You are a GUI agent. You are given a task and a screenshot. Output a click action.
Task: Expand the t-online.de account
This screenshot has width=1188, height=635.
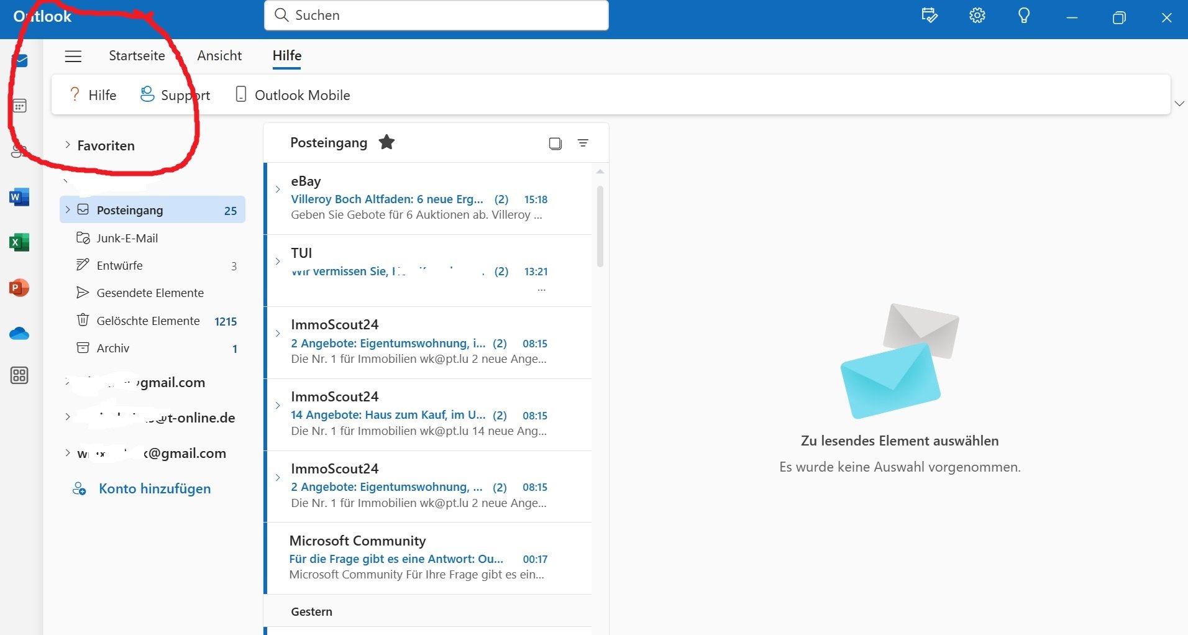[x=68, y=417]
